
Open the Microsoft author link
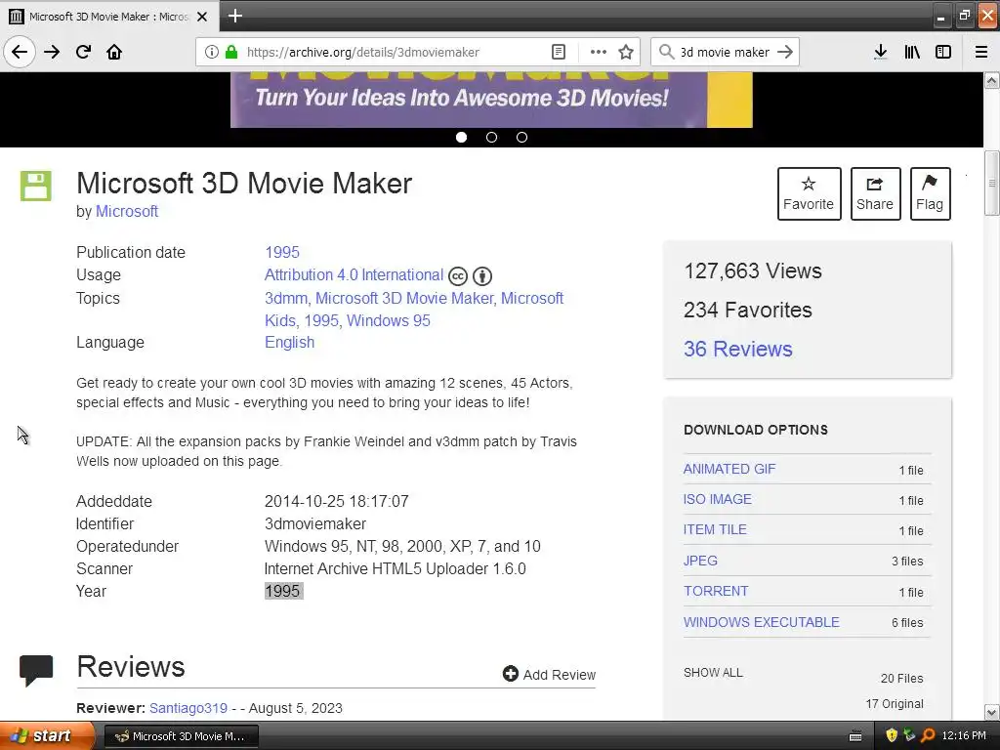pyautogui.click(x=127, y=211)
